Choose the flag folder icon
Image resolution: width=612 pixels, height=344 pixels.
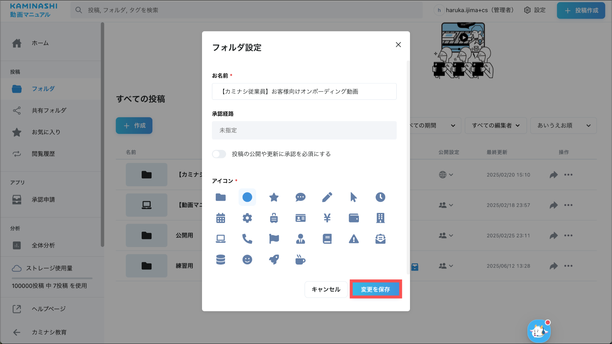[x=274, y=239]
